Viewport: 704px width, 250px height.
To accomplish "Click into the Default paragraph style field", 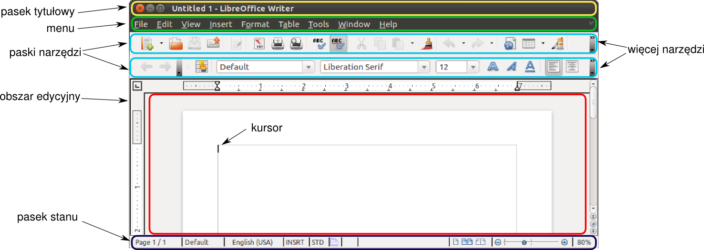I will (260, 67).
